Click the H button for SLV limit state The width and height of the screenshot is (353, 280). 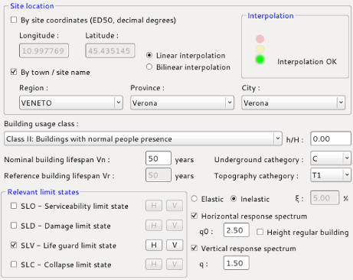(154, 246)
